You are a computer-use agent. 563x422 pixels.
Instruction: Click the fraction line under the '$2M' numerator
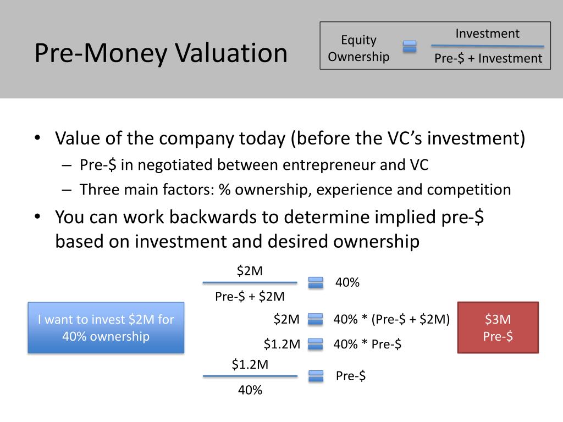[x=250, y=283]
